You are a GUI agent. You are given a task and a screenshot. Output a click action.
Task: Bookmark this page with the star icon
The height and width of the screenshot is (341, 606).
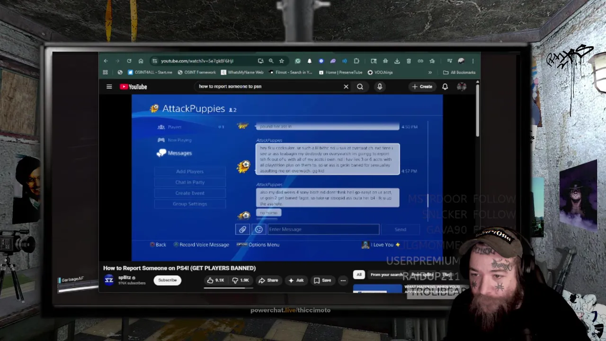(x=281, y=61)
